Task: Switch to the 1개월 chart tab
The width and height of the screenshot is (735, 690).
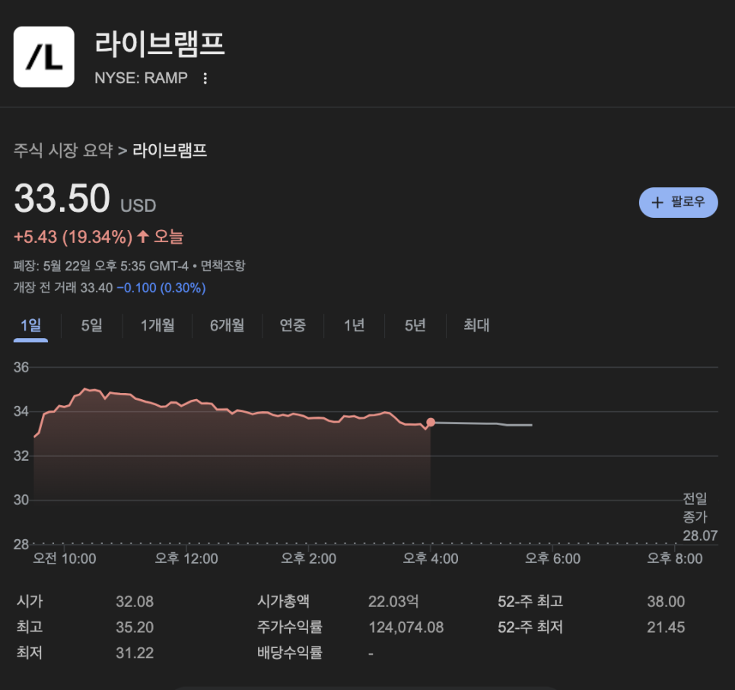Action: click(157, 325)
